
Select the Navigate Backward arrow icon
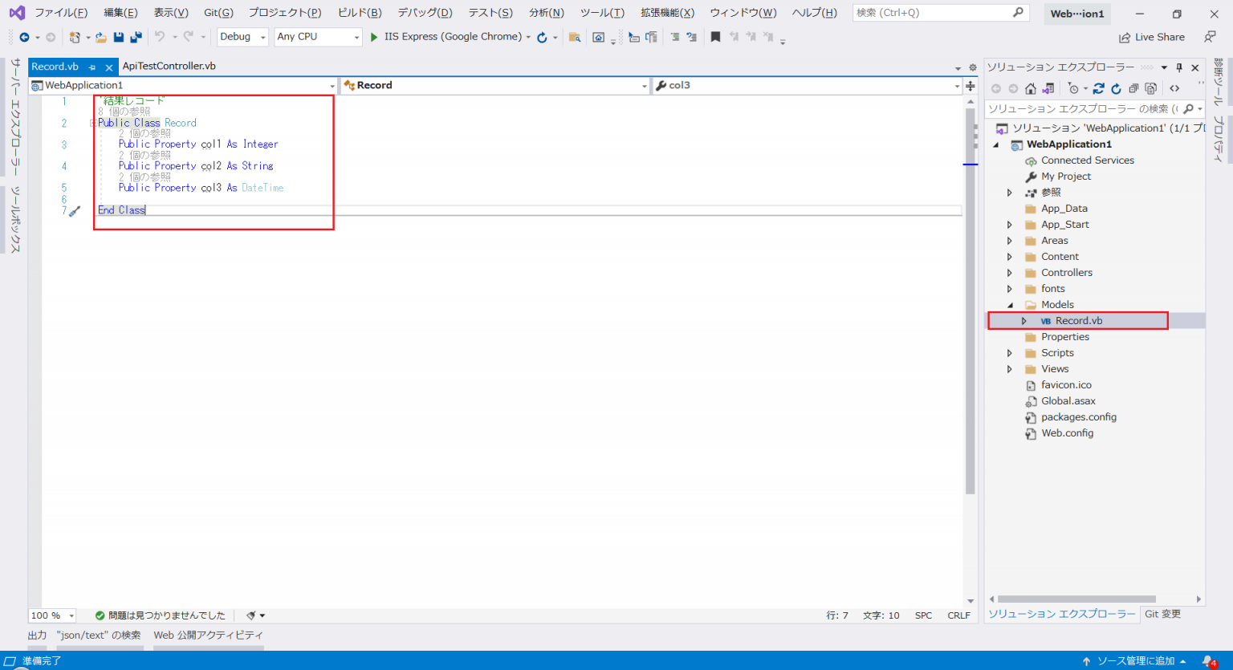25,37
